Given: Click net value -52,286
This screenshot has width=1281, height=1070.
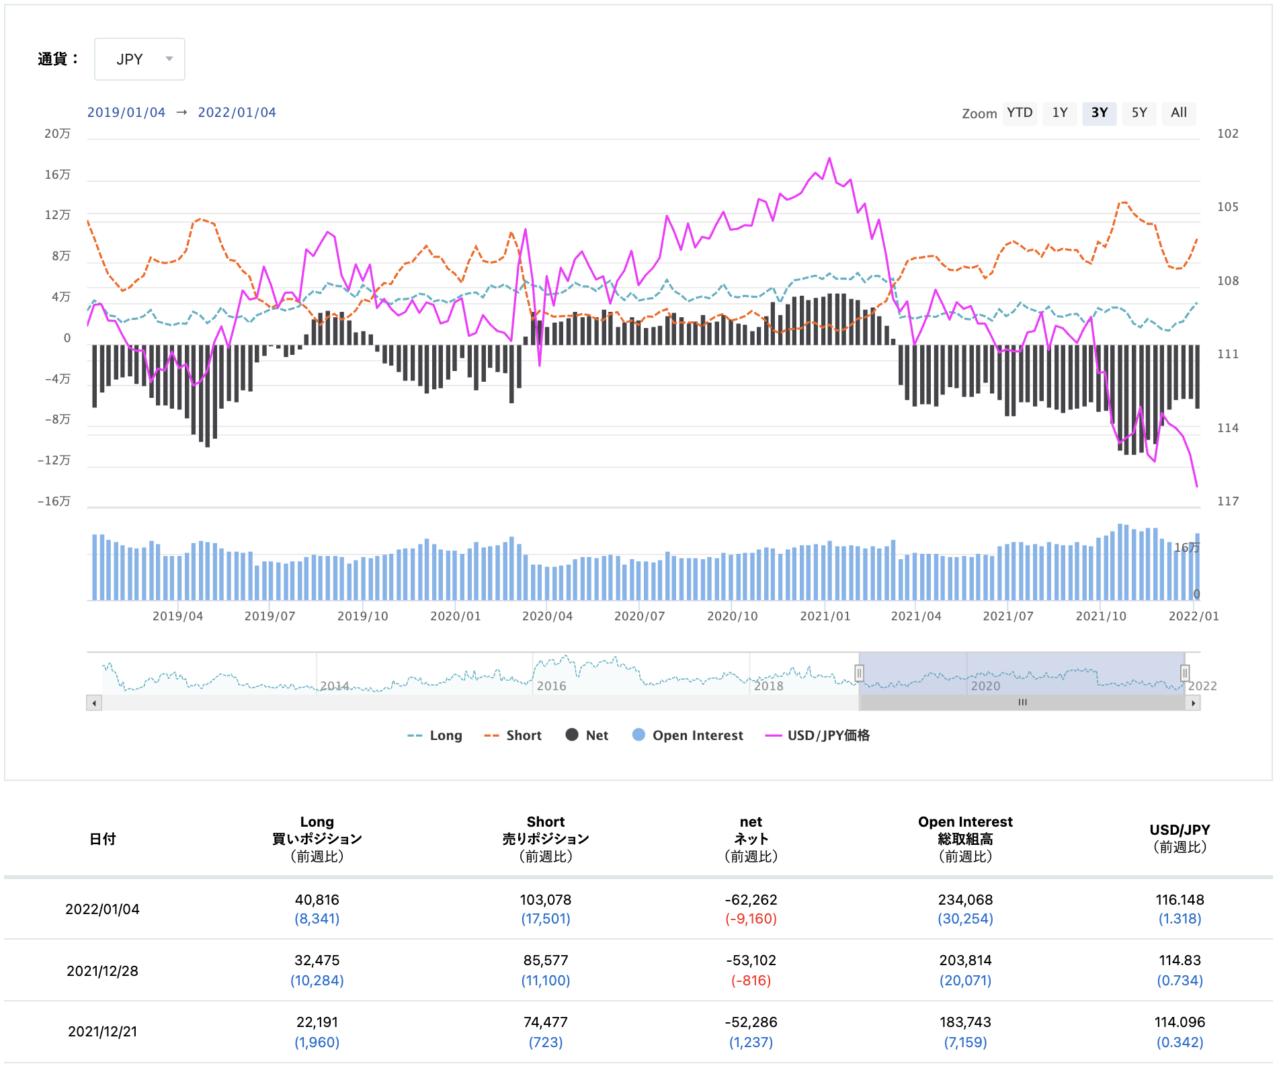Looking at the screenshot, I should [751, 1022].
